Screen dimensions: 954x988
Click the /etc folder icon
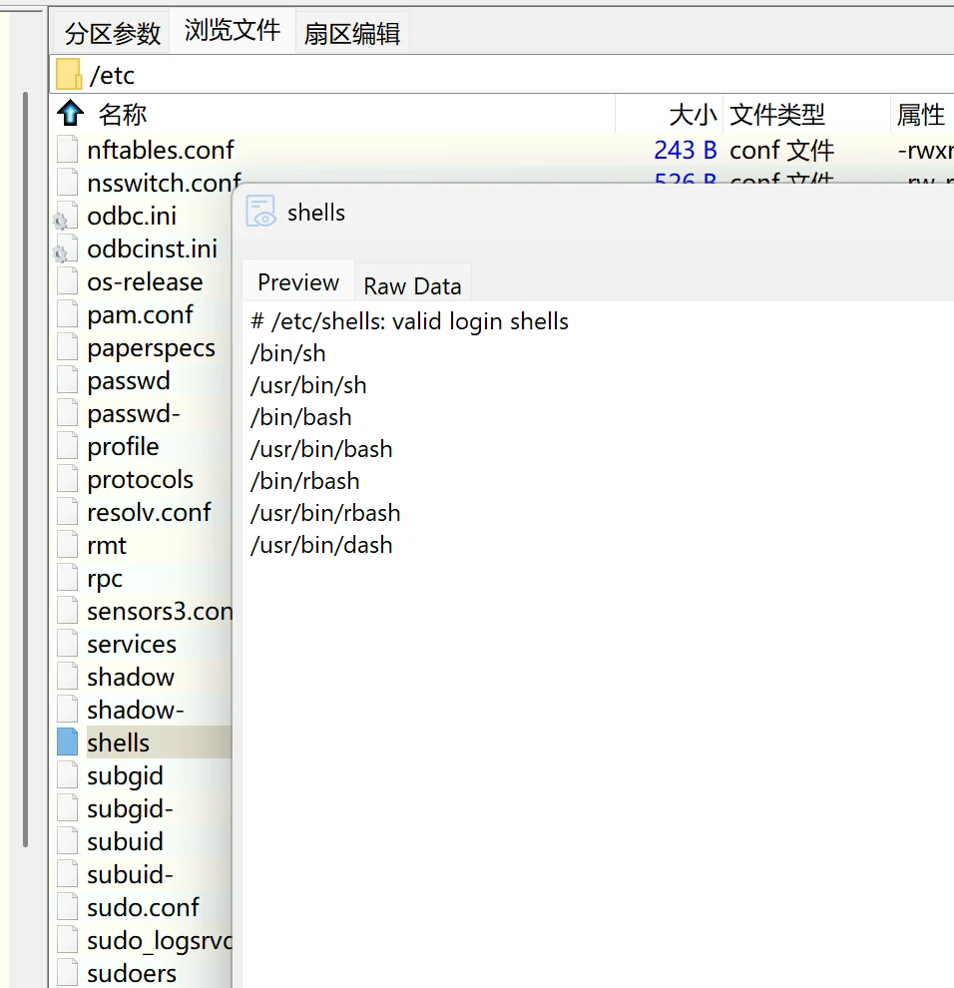(x=68, y=75)
